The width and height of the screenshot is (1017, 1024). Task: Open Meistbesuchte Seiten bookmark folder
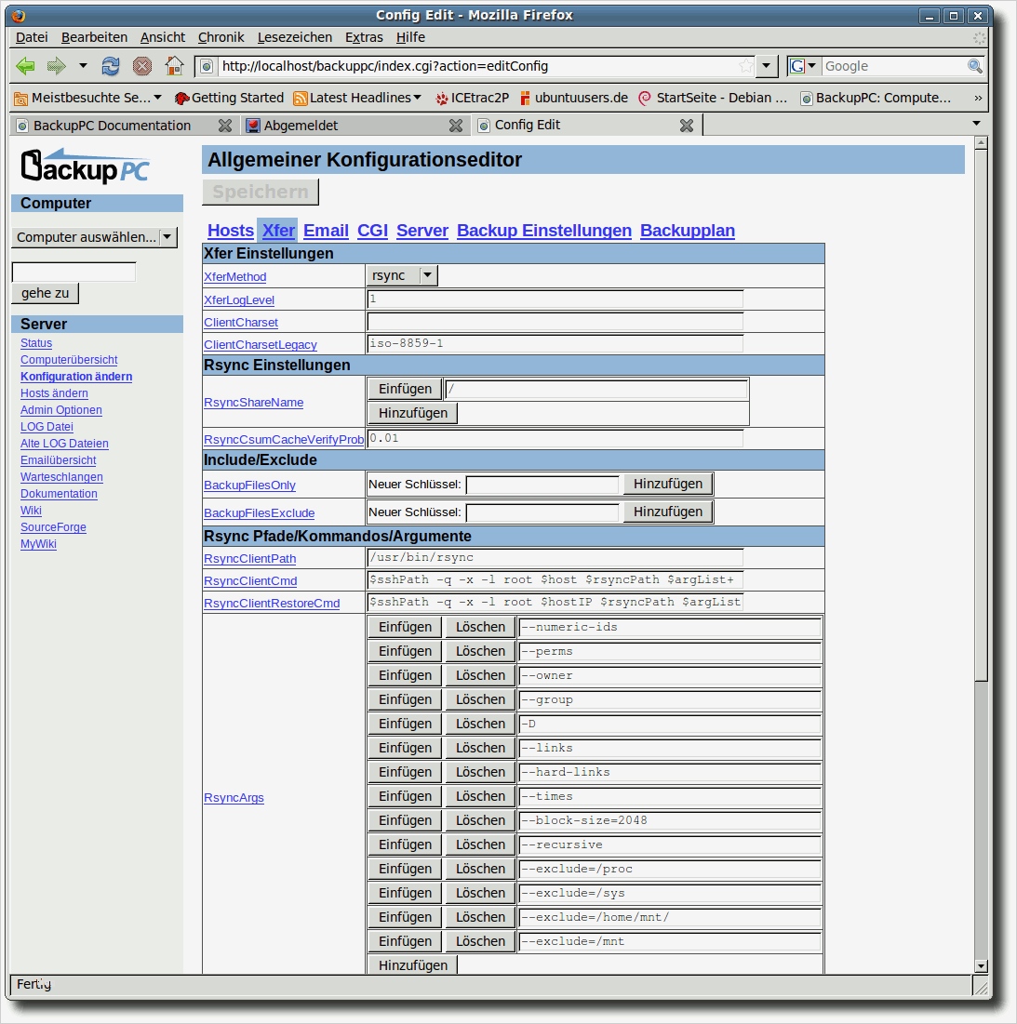87,98
